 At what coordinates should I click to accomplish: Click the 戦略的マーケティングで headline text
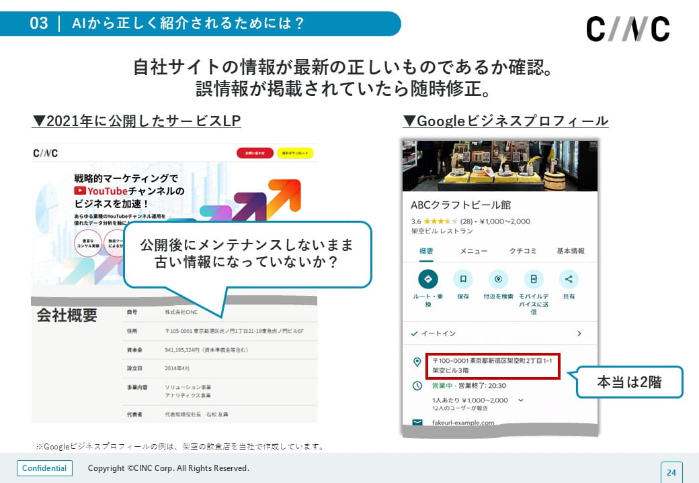pyautogui.click(x=126, y=178)
